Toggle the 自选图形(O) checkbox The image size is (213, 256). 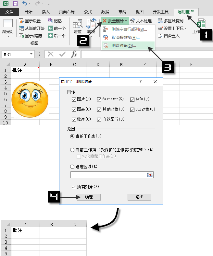click(x=99, y=120)
